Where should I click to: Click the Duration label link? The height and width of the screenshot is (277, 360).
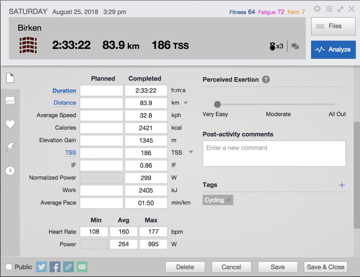click(64, 91)
